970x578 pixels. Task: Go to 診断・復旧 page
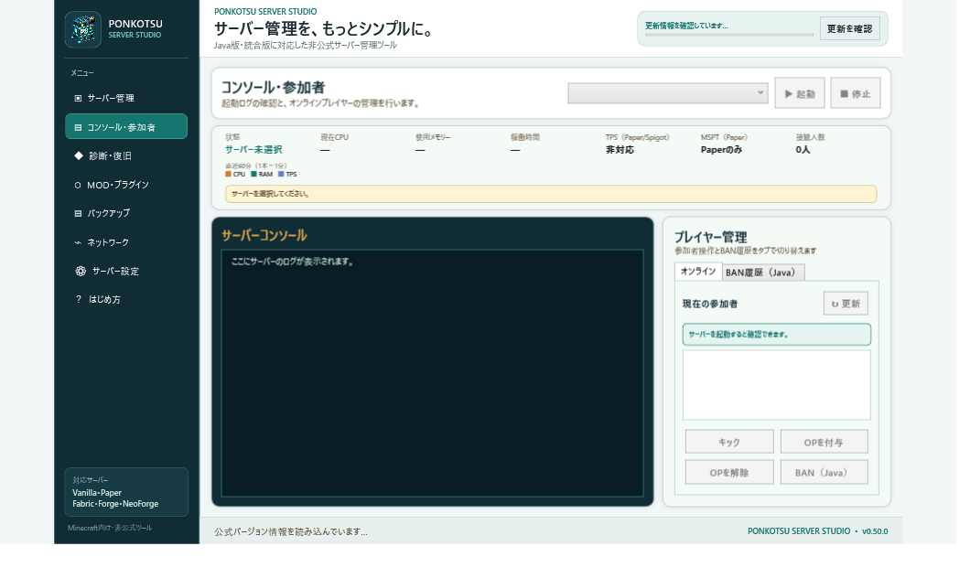126,155
